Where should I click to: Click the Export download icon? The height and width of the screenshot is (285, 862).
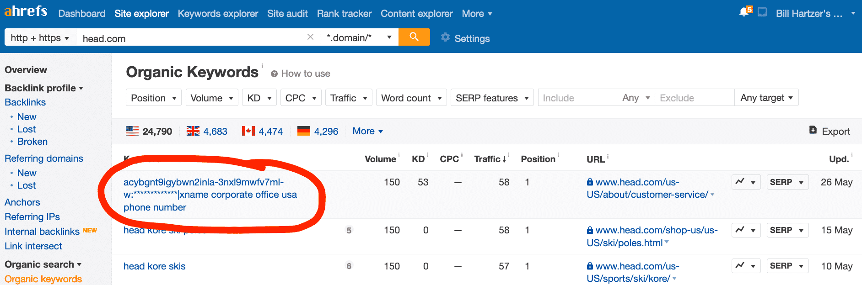pos(813,130)
